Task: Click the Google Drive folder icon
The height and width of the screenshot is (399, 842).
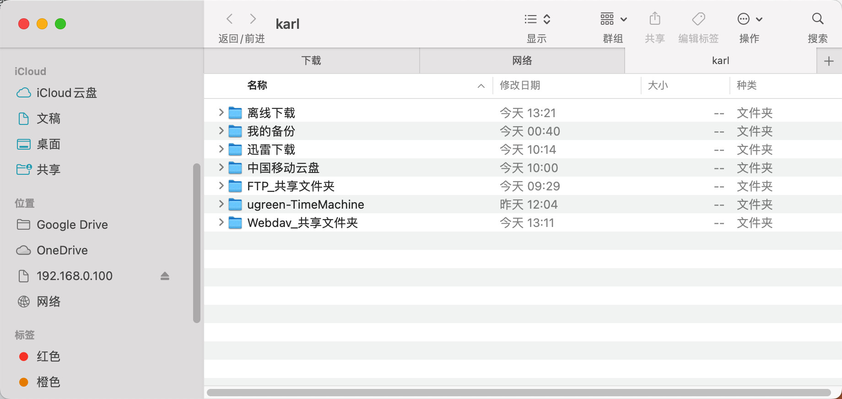Action: (23, 224)
